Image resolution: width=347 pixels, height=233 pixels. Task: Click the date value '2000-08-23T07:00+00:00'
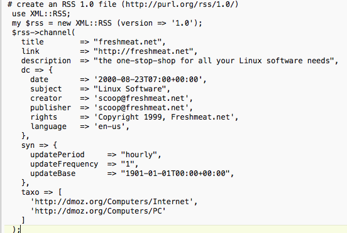(148, 80)
